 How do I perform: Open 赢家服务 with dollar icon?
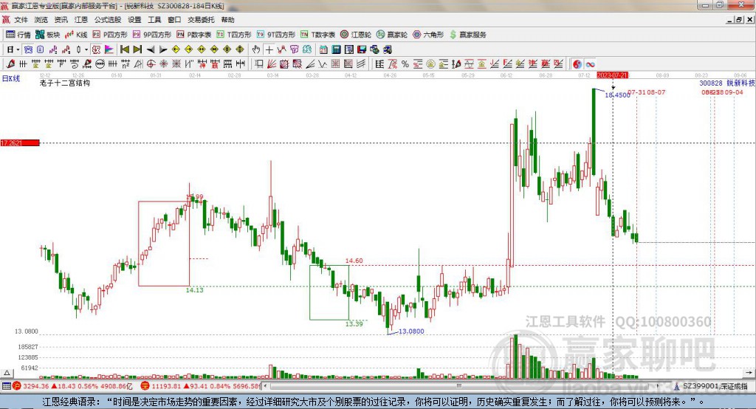coord(468,35)
